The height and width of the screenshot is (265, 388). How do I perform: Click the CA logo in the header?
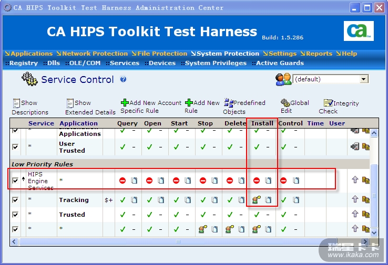[x=359, y=31]
